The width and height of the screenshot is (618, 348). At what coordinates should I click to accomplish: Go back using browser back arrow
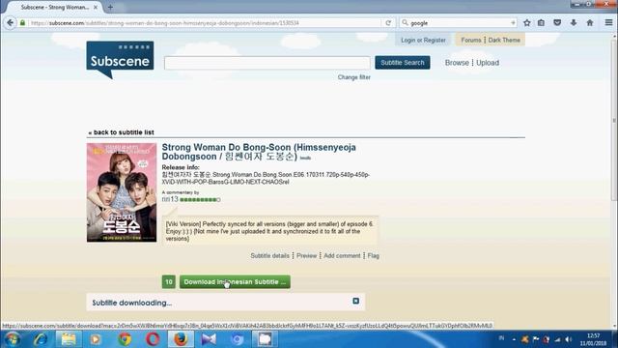click(11, 23)
